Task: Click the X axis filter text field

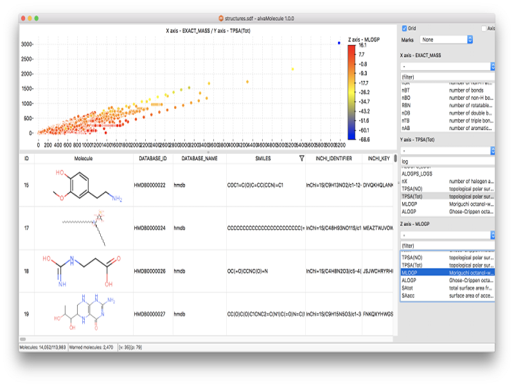Action: tap(447, 77)
